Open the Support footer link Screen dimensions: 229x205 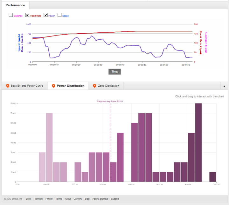coord(115,199)
